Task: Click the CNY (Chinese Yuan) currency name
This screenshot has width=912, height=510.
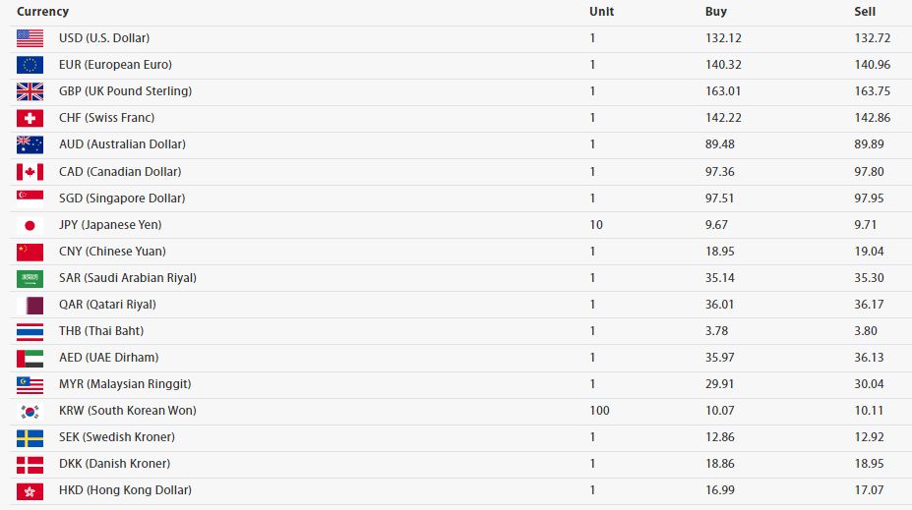Action: (112, 251)
